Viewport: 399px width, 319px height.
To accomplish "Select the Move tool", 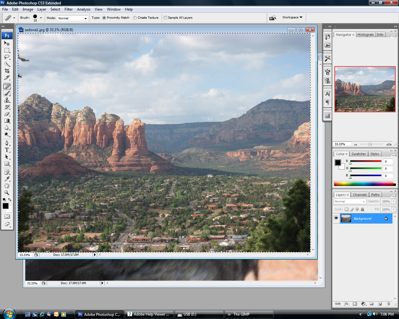I will (7, 44).
